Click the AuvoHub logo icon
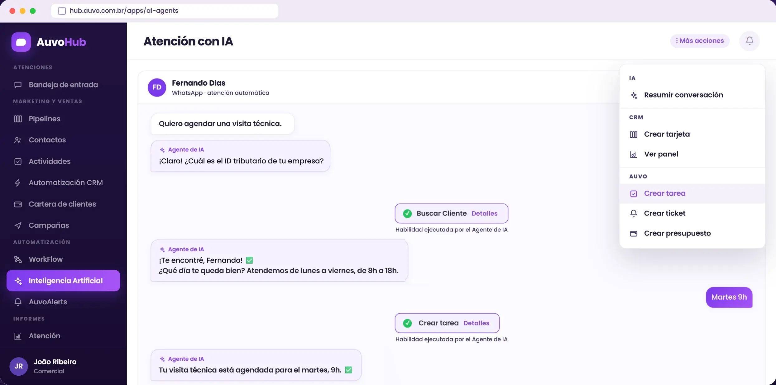The height and width of the screenshot is (385, 776). 21,42
